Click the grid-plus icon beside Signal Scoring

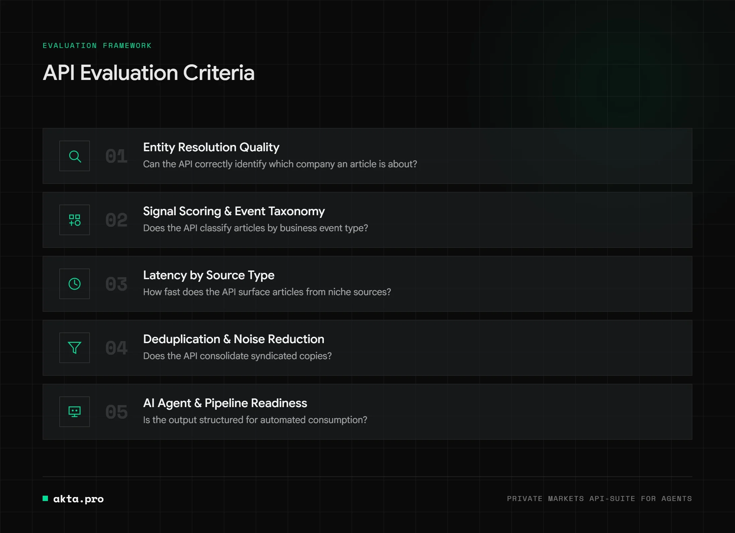(x=75, y=220)
